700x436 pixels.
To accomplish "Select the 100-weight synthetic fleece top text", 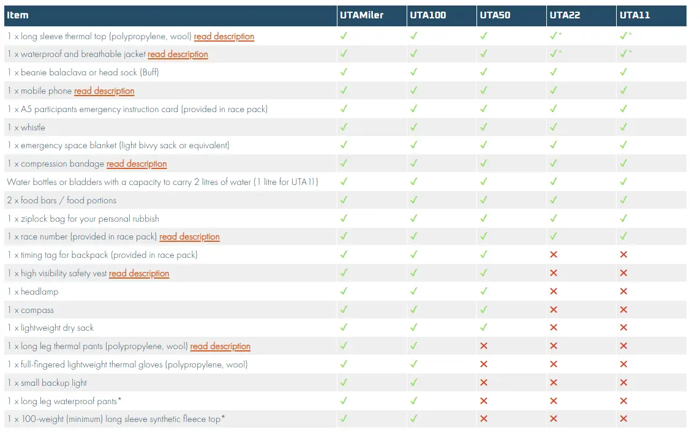I will 116,419.
